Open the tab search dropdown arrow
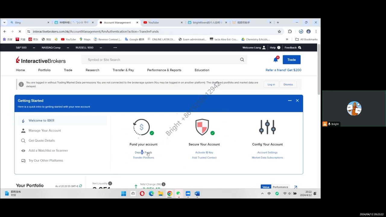386x217 pixels. click(4, 22)
